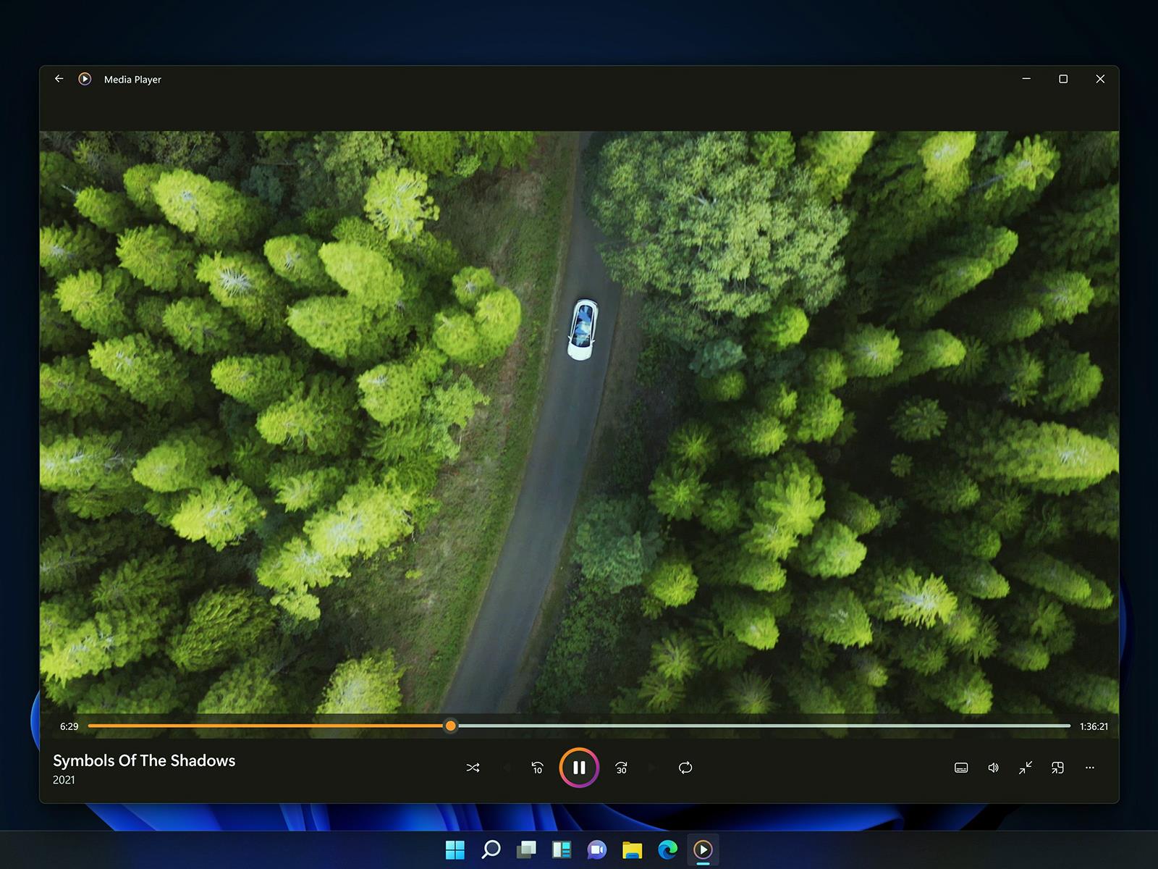The image size is (1158, 869).
Task: Click the elapsed time 6:29 label
Action: (x=69, y=726)
